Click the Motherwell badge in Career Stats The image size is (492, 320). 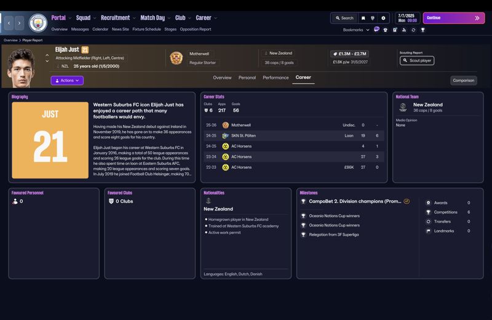[x=225, y=125]
